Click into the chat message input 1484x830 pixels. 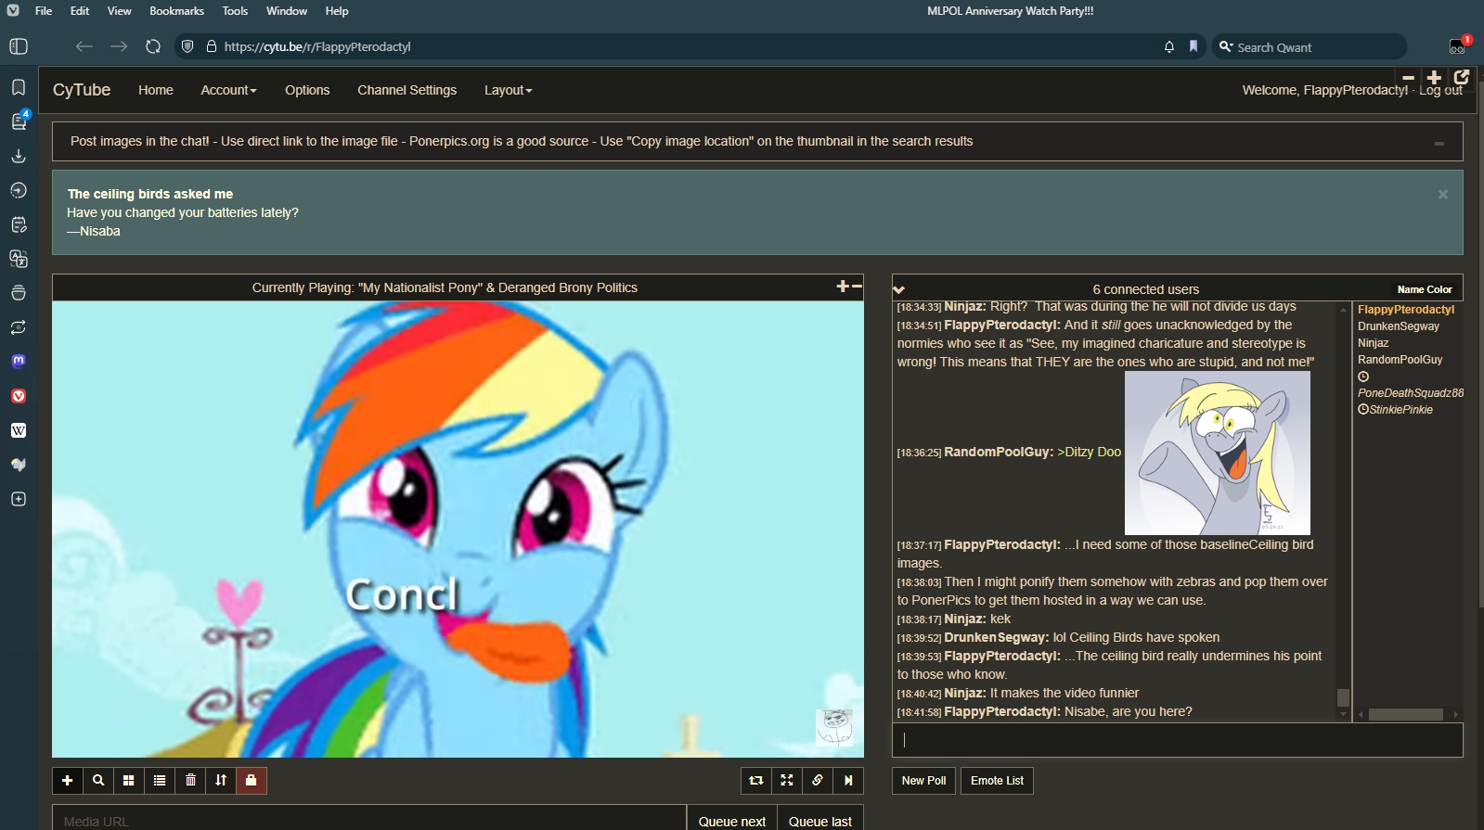pos(1177,740)
